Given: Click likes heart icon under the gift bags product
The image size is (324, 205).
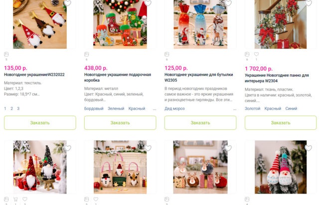Looking at the screenshot, I should tap(96, 199).
